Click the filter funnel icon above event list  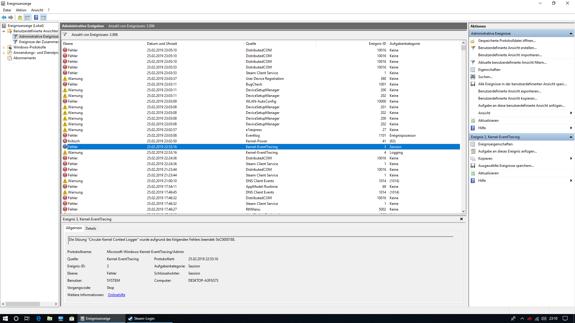[x=65, y=35]
